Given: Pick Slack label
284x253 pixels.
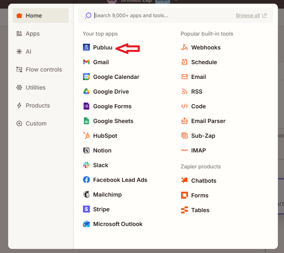Looking at the screenshot, I should (101, 165).
